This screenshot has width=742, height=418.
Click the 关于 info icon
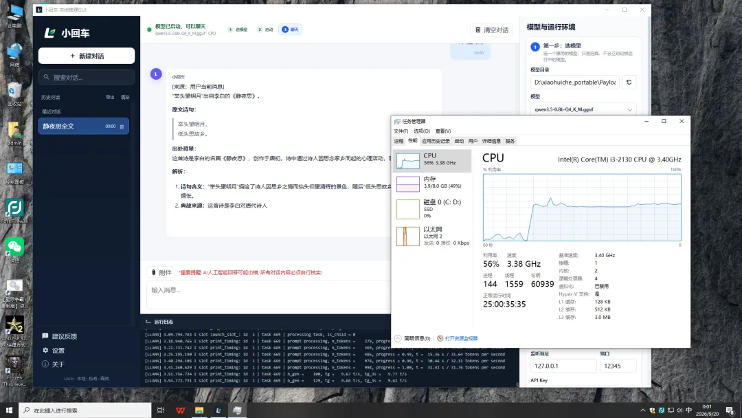[45, 364]
